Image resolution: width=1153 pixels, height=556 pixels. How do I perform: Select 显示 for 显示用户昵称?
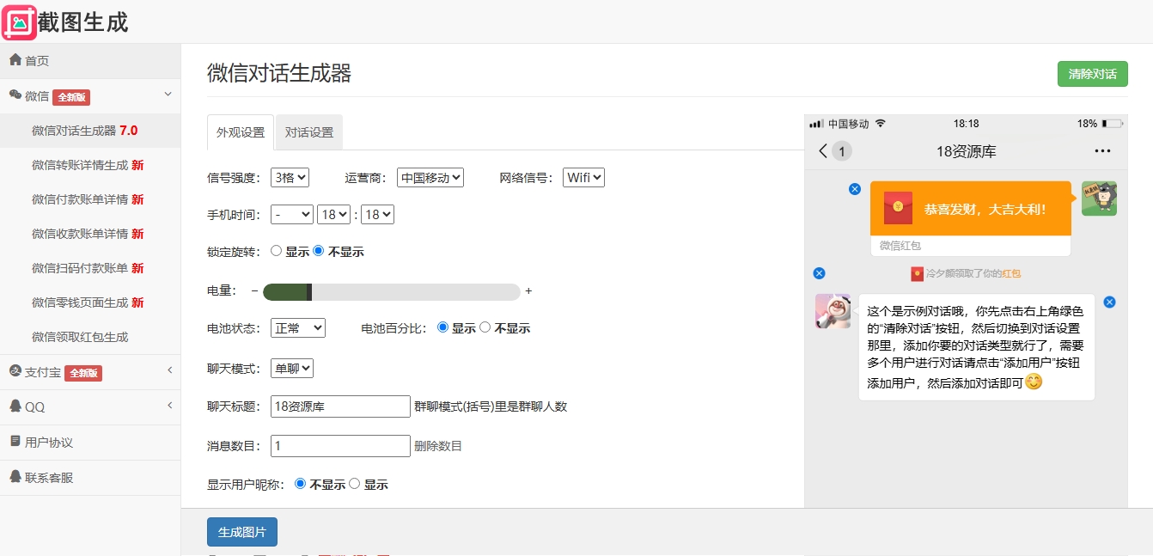[x=354, y=484]
